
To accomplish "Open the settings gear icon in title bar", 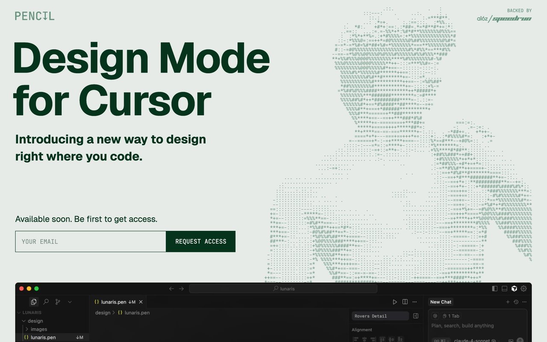I will tap(524, 289).
